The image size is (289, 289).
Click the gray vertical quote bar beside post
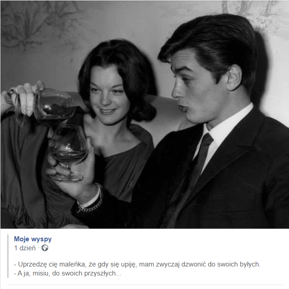(8, 256)
